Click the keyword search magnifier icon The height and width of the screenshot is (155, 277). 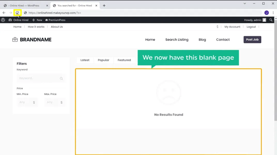61,78
